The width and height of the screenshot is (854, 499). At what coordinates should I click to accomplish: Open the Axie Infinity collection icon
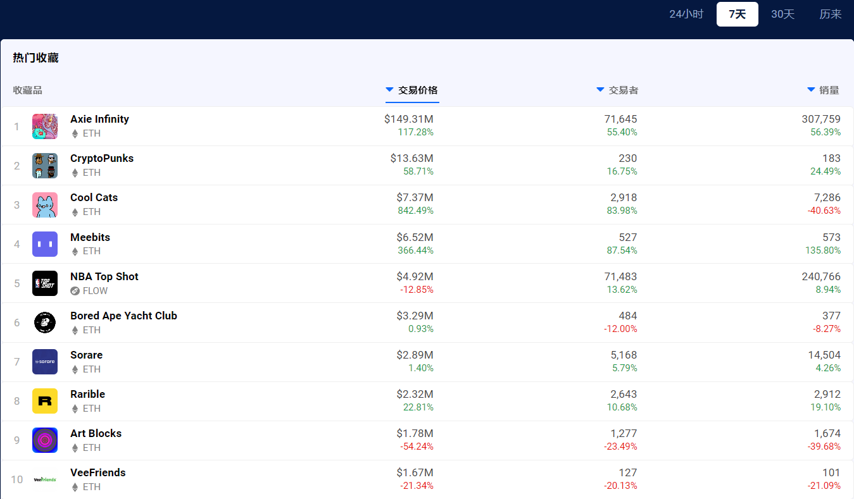[x=45, y=126]
